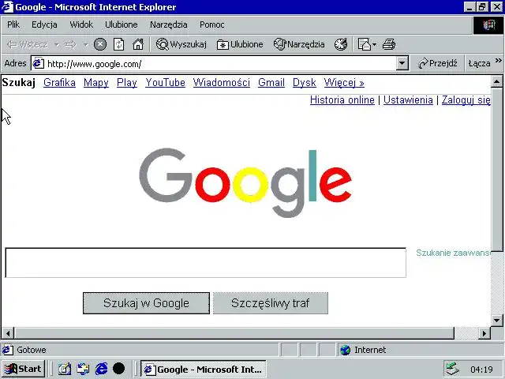The height and width of the screenshot is (379, 505).
Task: Open the YouTube link
Action: point(165,83)
